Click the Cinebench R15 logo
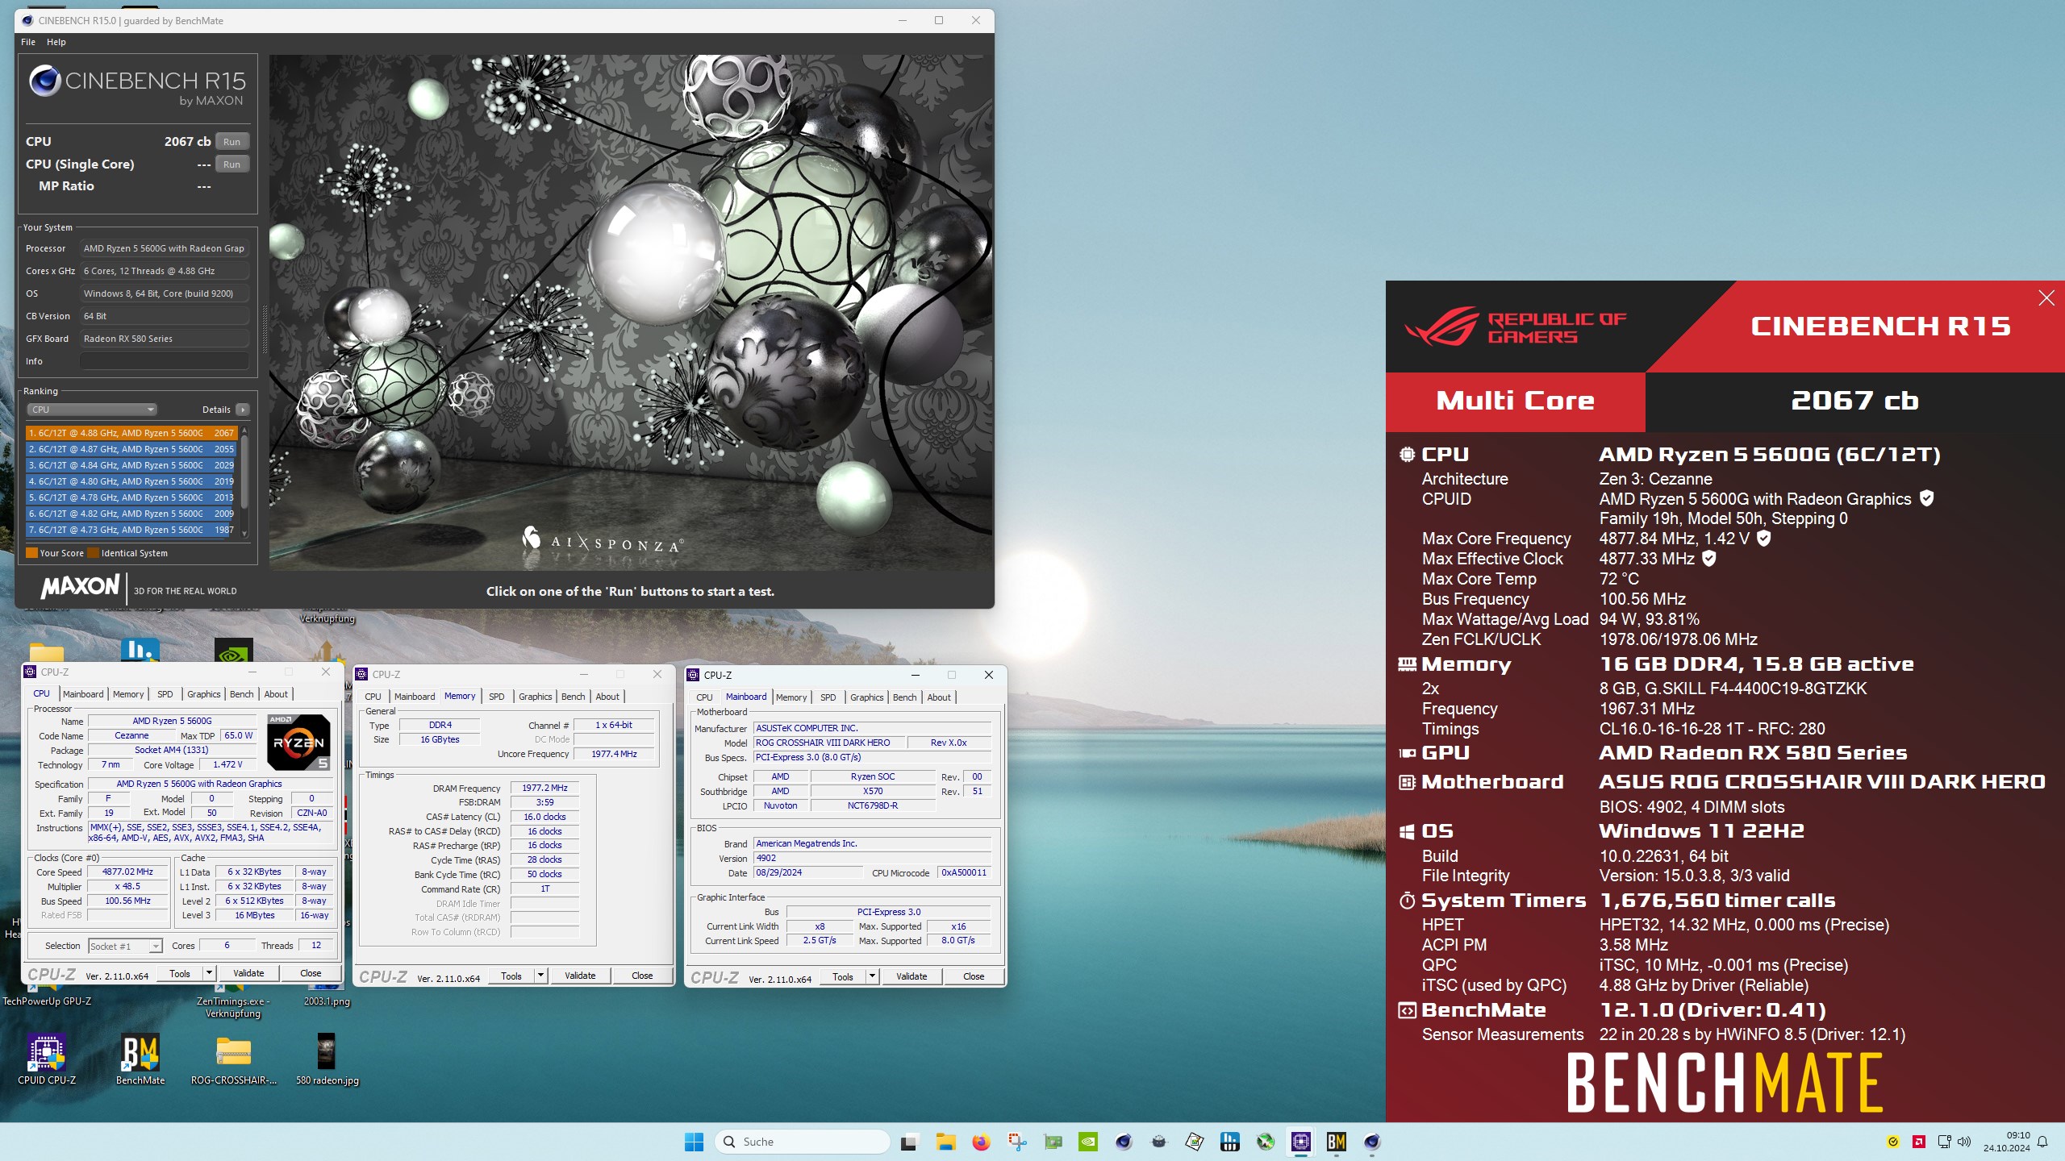This screenshot has width=2065, height=1161. pos(137,86)
